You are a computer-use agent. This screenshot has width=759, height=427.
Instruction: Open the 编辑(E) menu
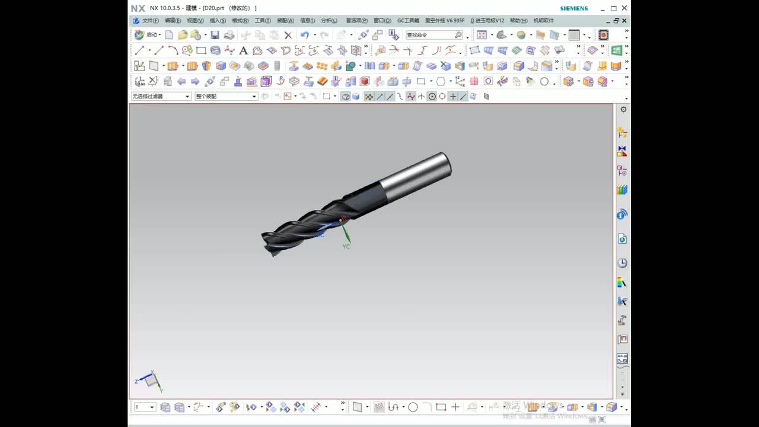coord(173,21)
